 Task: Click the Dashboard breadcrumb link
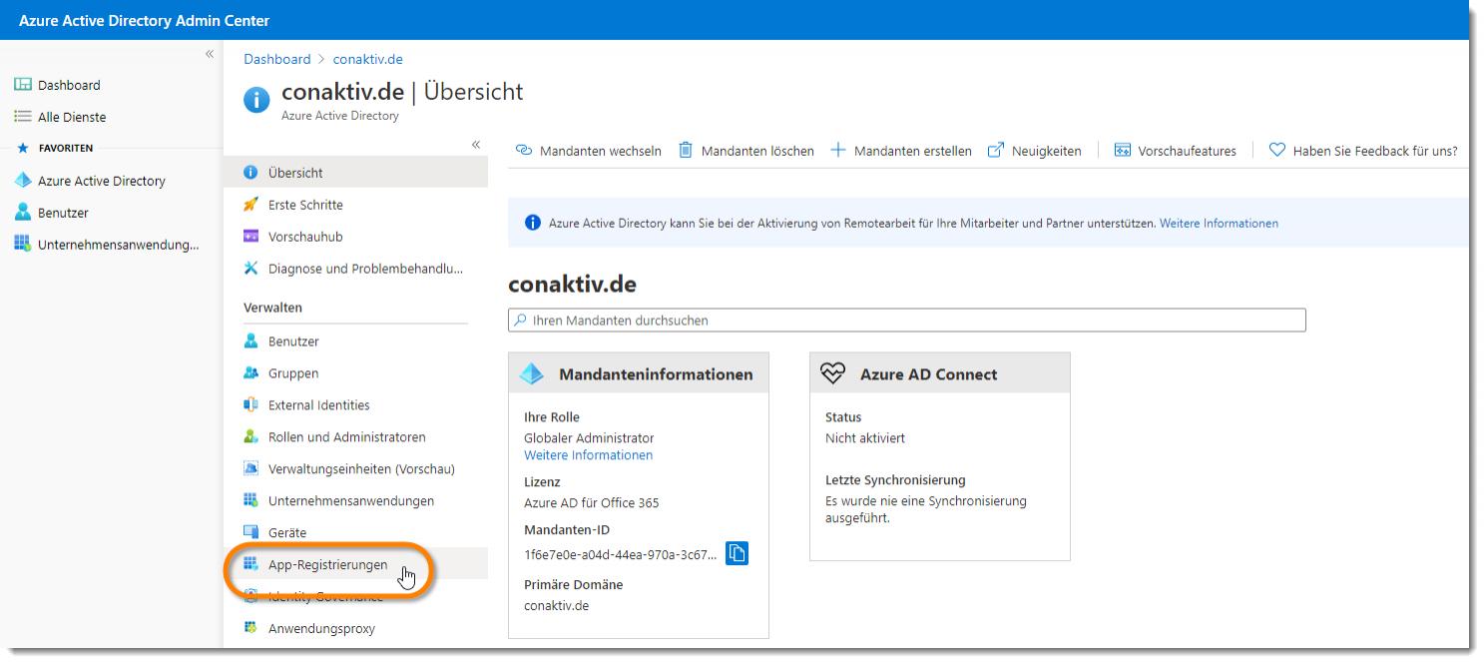coord(276,60)
